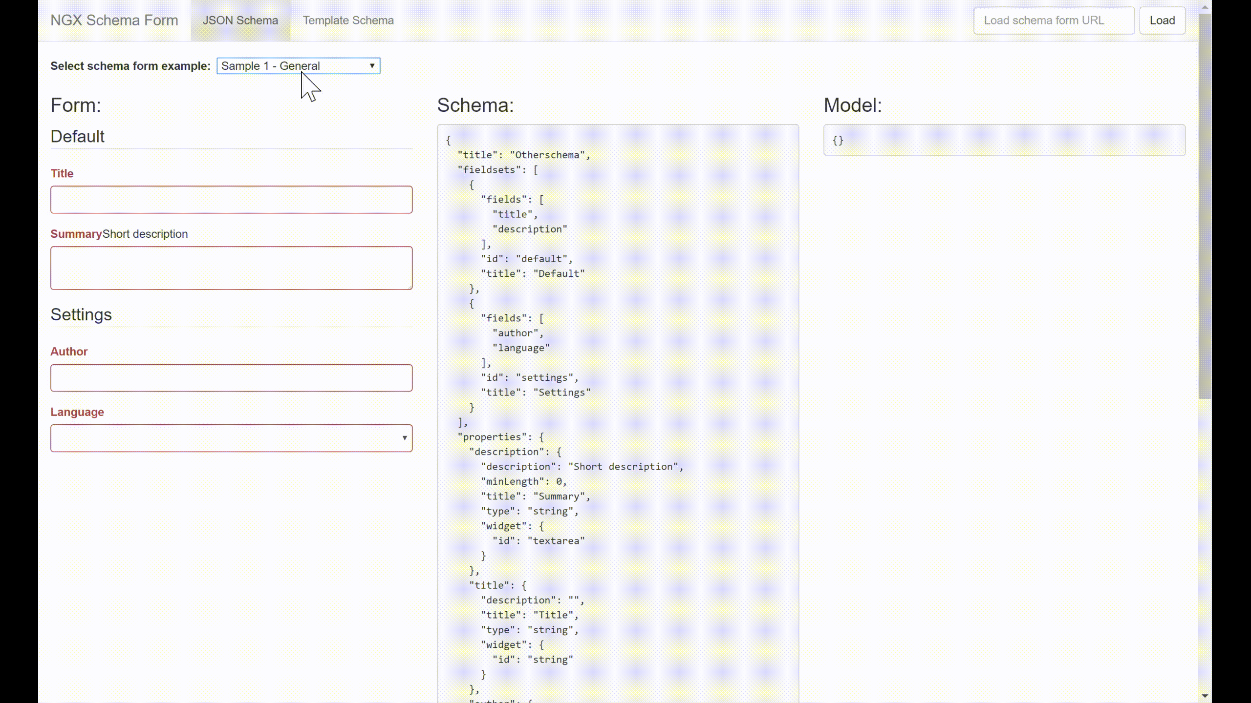Focus the Title input field
The image size is (1251, 703).
click(231, 199)
